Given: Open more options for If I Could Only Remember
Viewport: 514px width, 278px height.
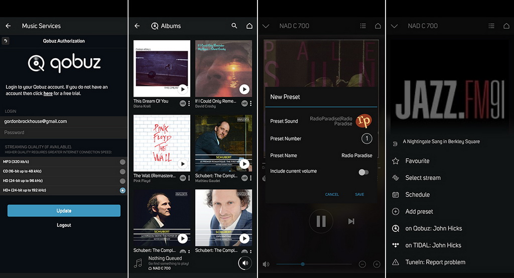Looking at the screenshot, I should tap(251, 103).
